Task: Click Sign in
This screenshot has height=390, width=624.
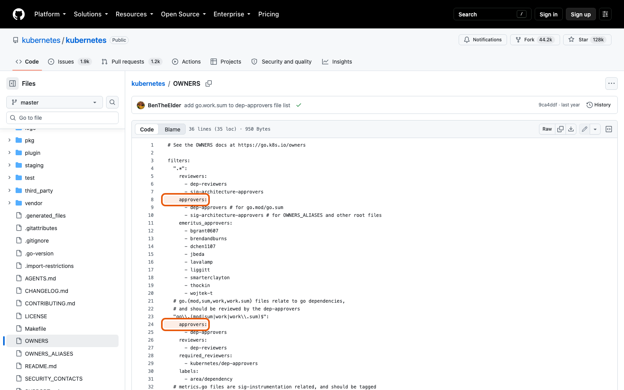Action: pos(548,14)
